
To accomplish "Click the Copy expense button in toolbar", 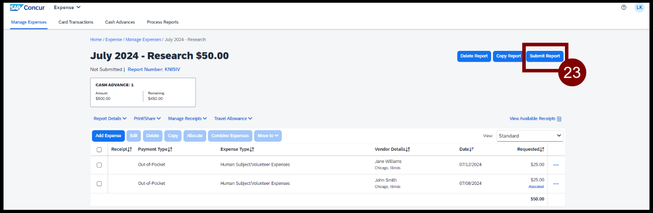I will (x=173, y=136).
